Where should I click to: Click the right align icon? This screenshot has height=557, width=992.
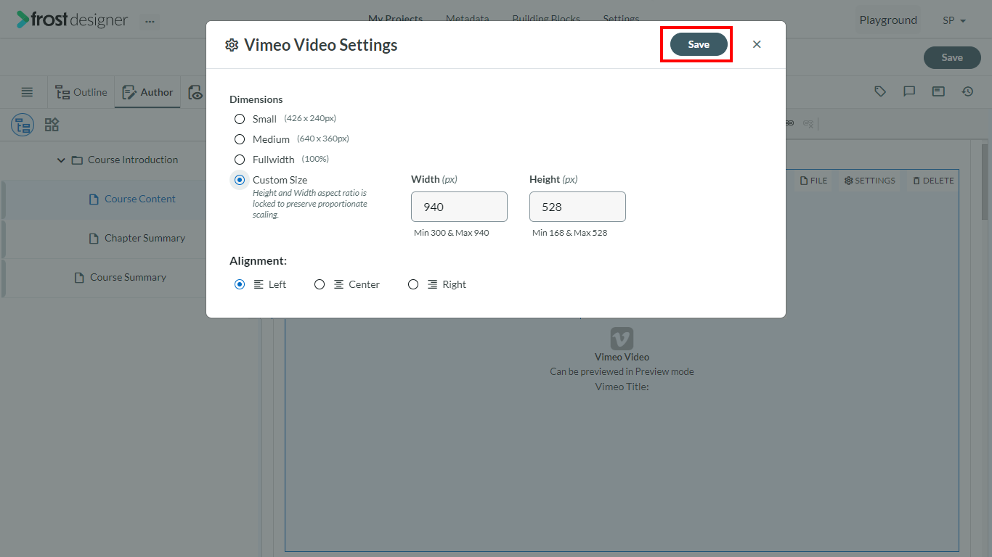432,284
